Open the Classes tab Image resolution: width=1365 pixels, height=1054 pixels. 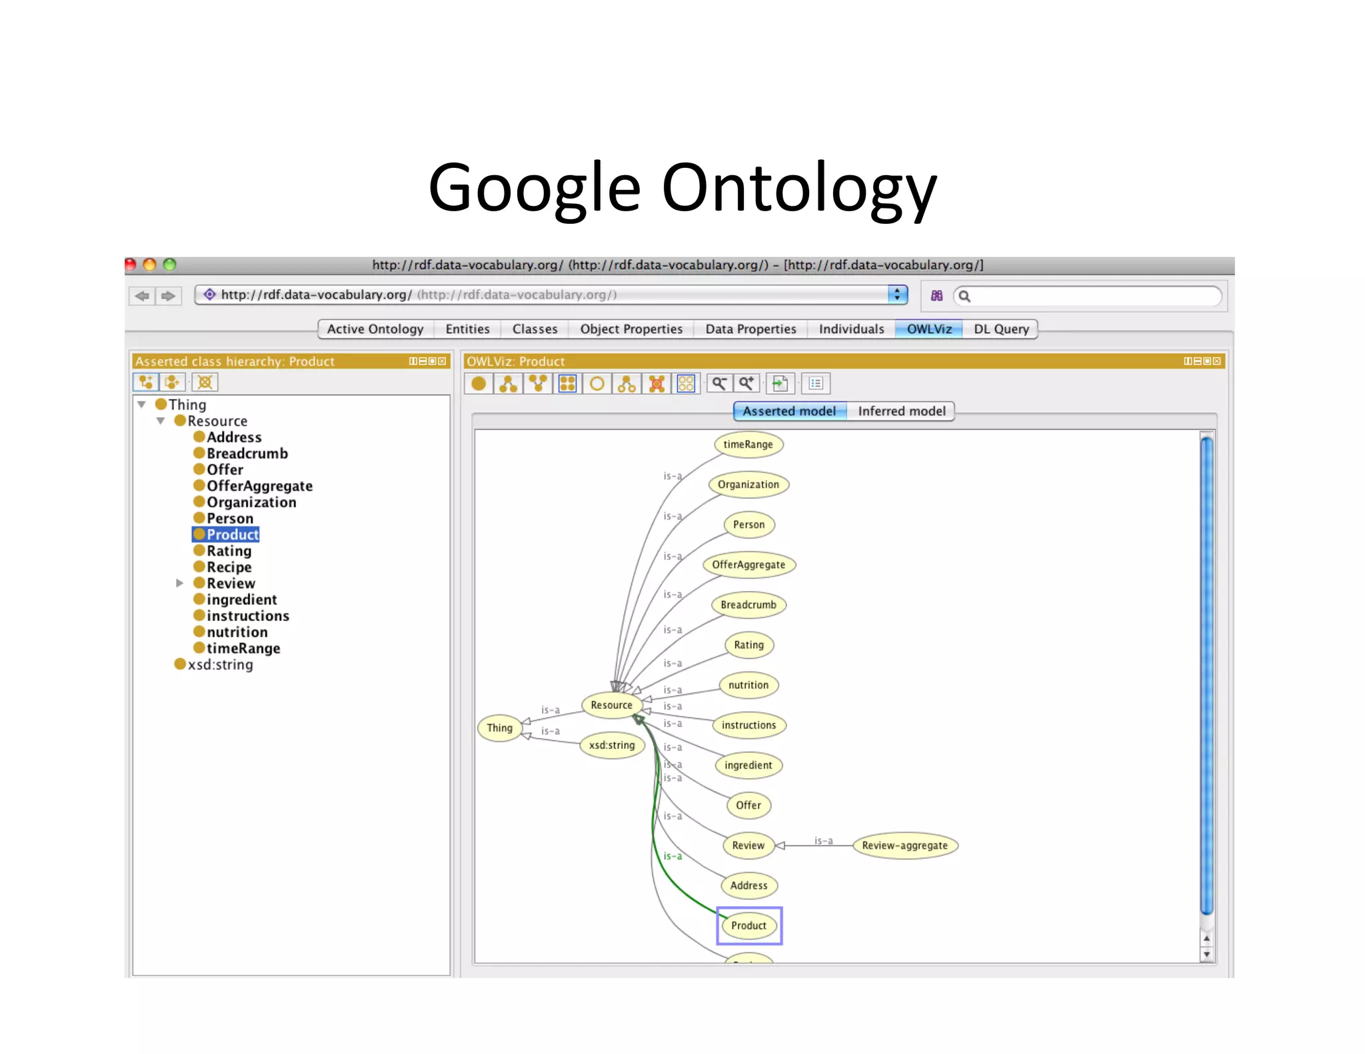[x=535, y=329]
